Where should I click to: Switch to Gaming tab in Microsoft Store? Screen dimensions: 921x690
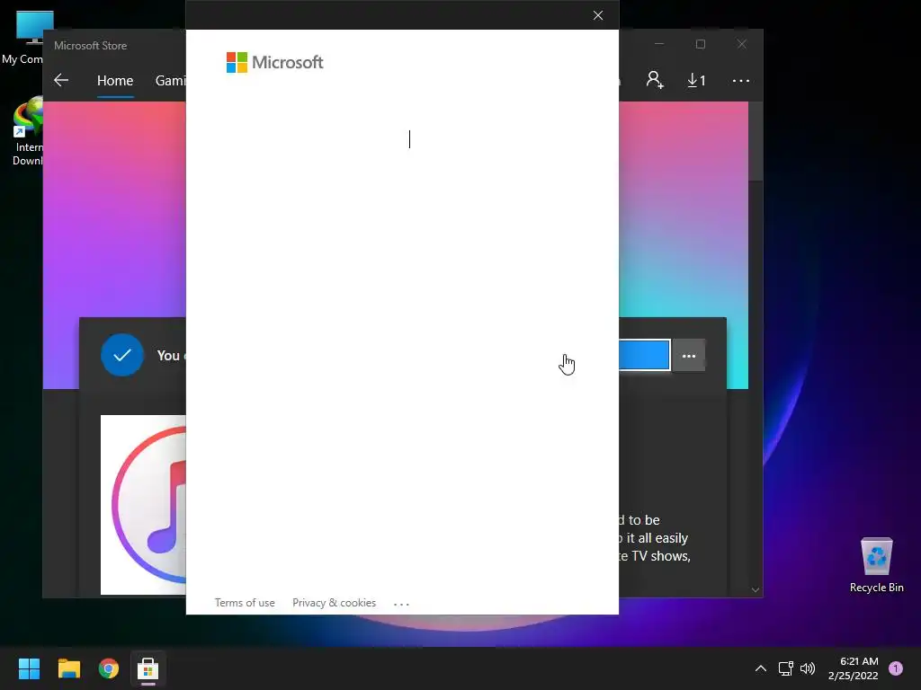tap(170, 80)
